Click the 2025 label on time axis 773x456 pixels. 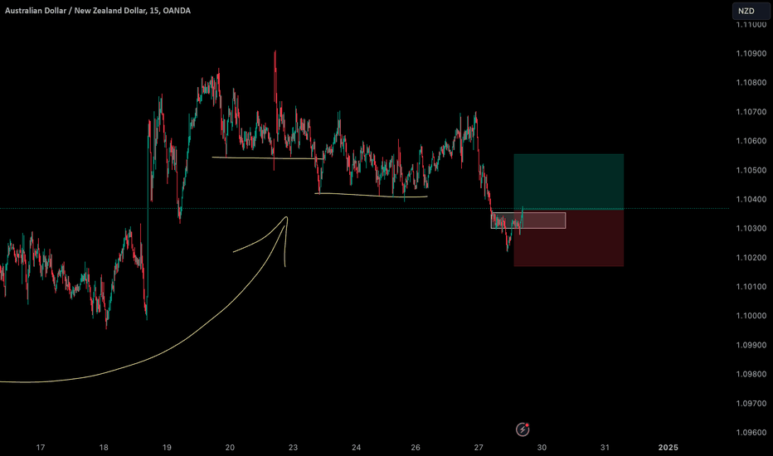click(668, 447)
